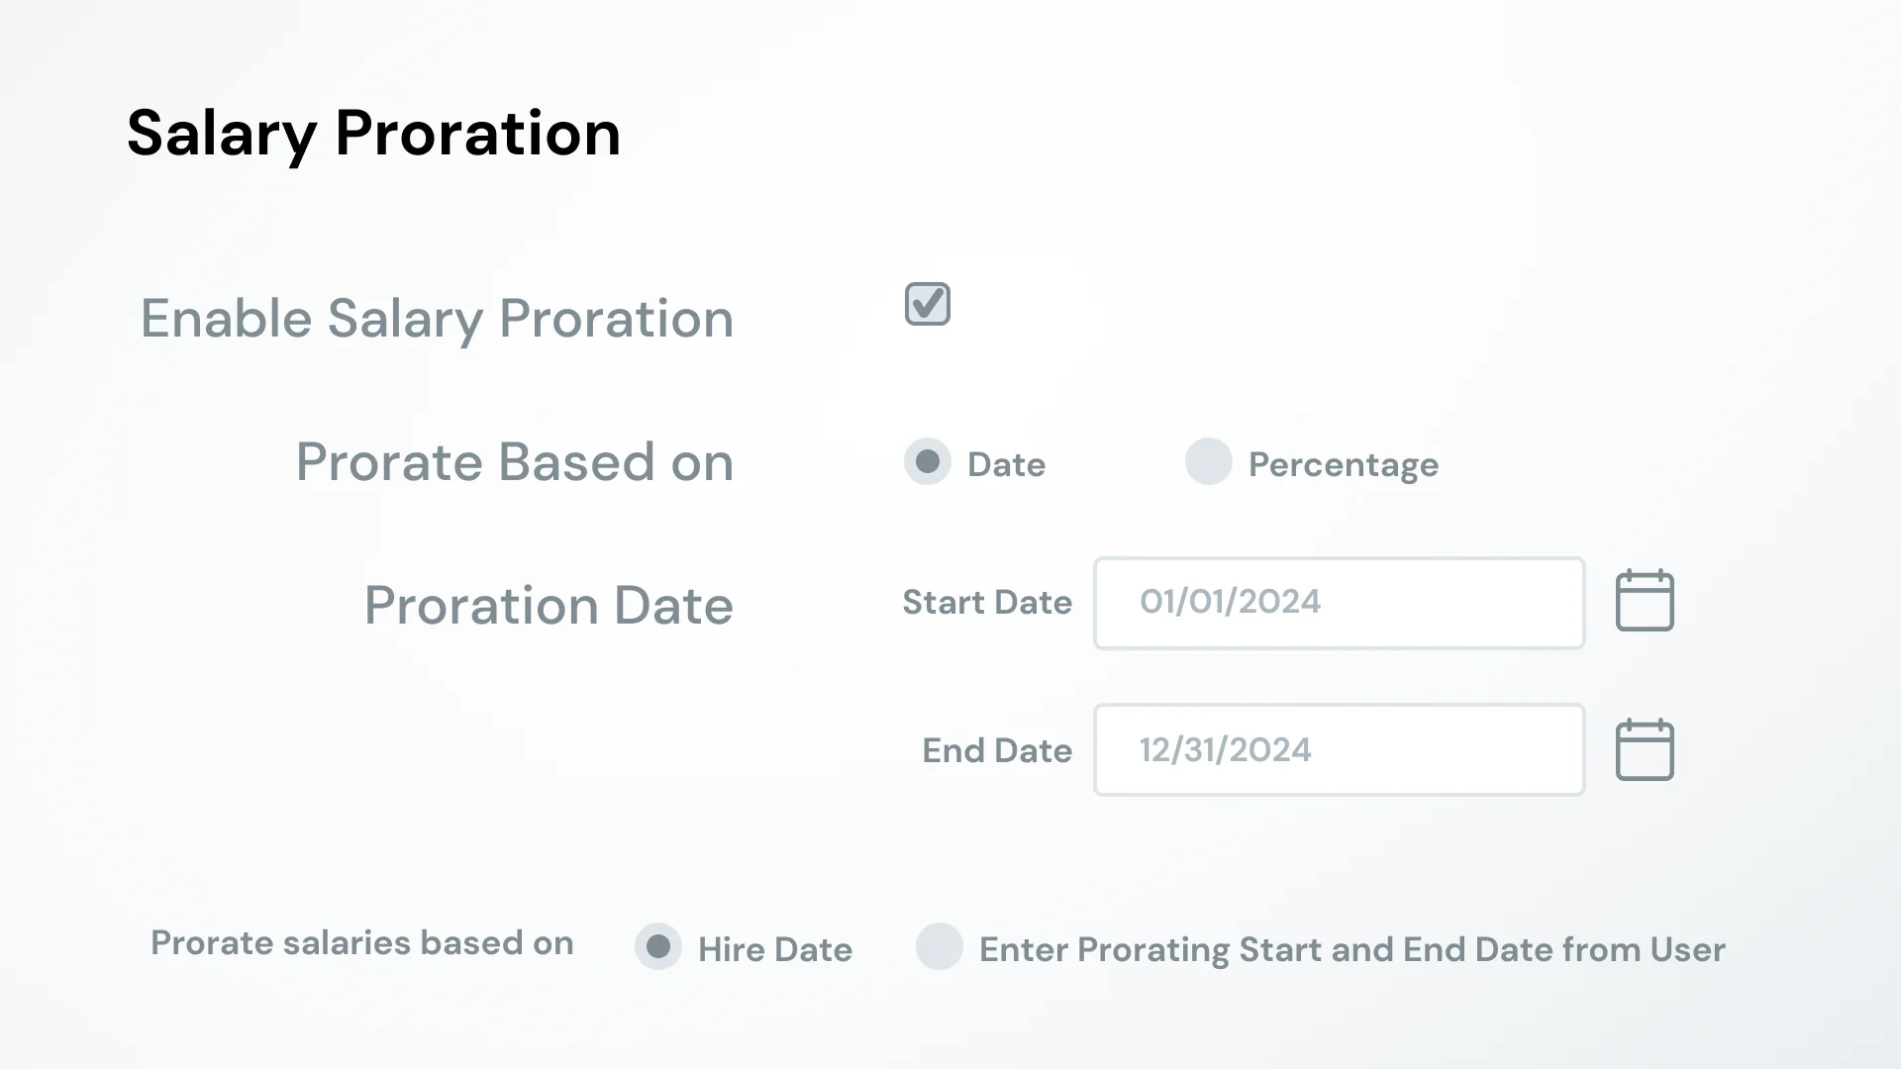This screenshot has height=1069, width=1901.
Task: Click inside the End Date field showing 12/31/2024
Action: 1339,749
